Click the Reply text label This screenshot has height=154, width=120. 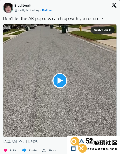[x=33, y=150]
